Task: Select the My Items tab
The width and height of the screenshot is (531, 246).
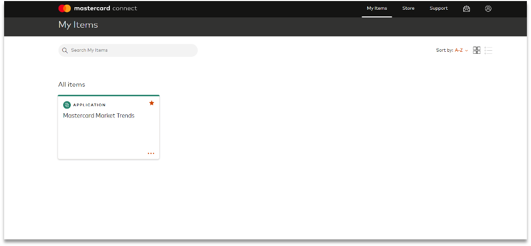Action: click(x=376, y=8)
